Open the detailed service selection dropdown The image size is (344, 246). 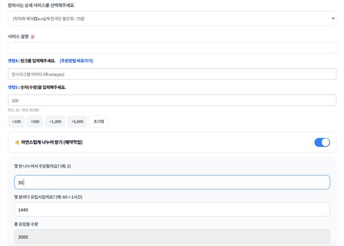(x=172, y=19)
